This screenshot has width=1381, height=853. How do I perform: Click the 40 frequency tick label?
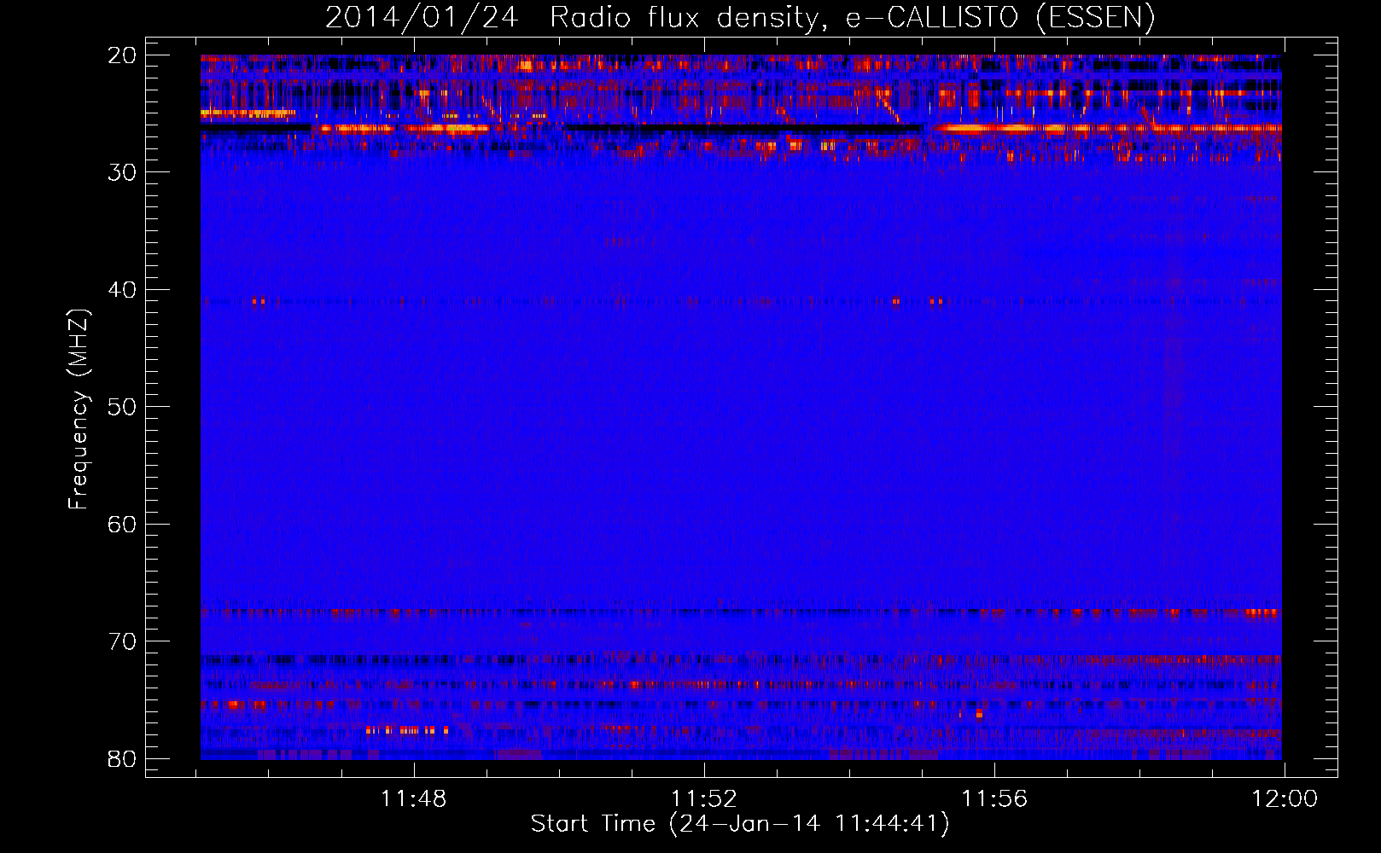point(123,290)
